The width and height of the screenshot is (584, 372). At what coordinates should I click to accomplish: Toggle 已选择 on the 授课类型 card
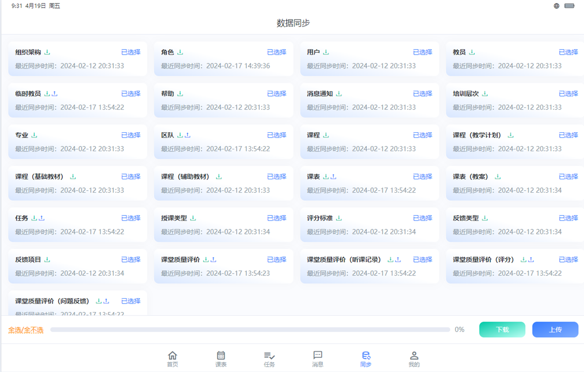click(x=276, y=218)
